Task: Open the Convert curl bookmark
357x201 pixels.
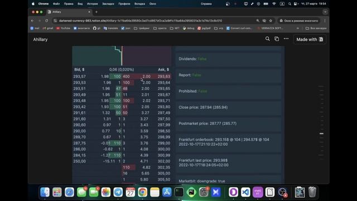Action: click(x=239, y=28)
